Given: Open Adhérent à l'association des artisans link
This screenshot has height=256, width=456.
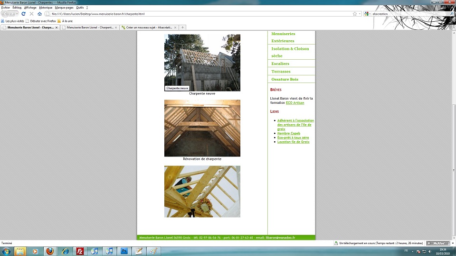Looking at the screenshot, I should pyautogui.click(x=295, y=125).
